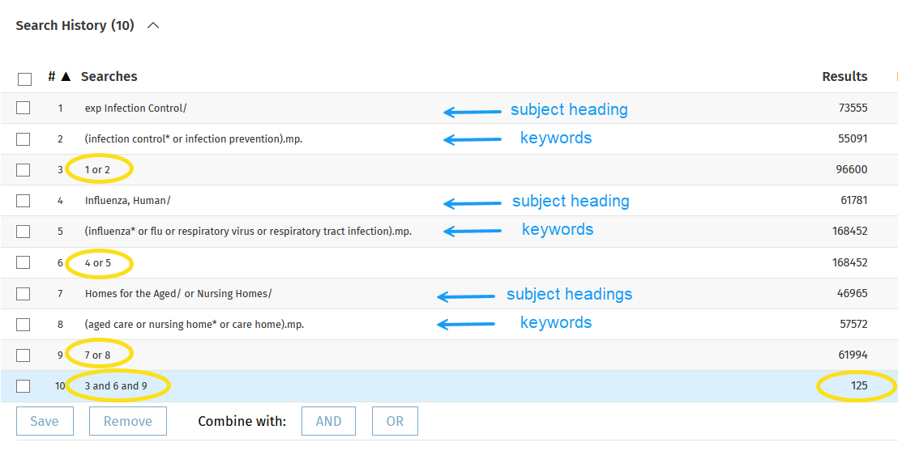The image size is (898, 451).
Task: Check the box for Nursing Homes/ search 7
Action: [x=23, y=293]
